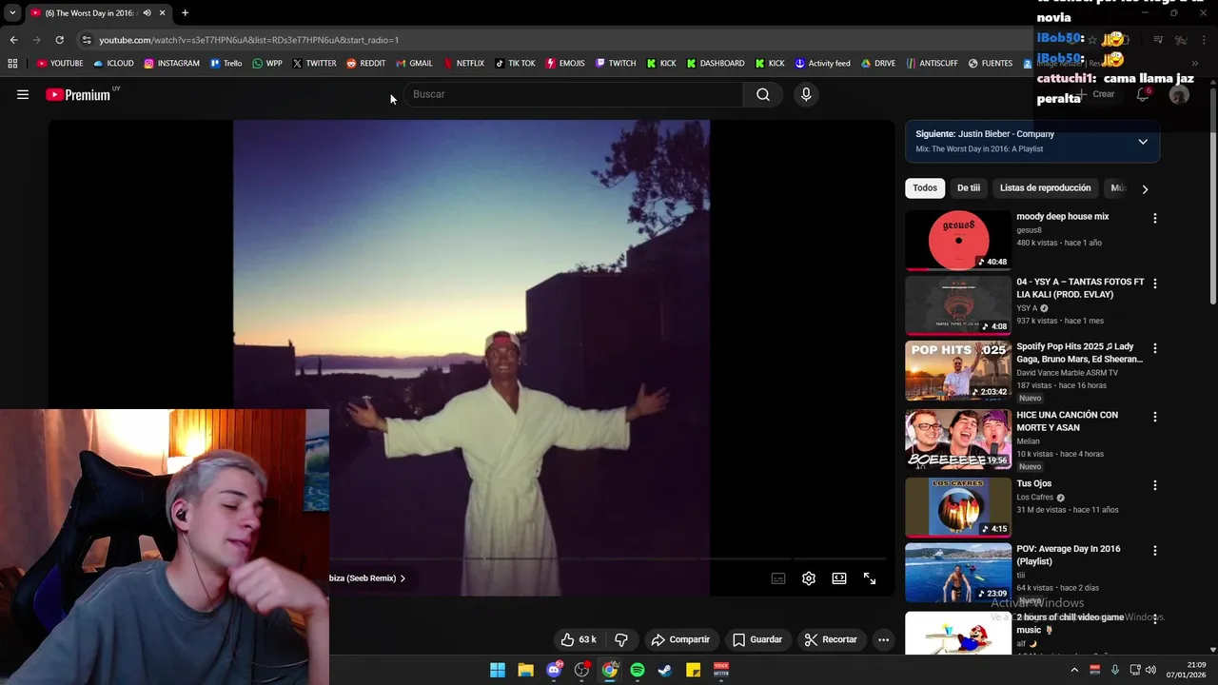Open Spotify Pop Hits 2025 thumbnail
This screenshot has width=1218, height=685.
pyautogui.click(x=958, y=371)
